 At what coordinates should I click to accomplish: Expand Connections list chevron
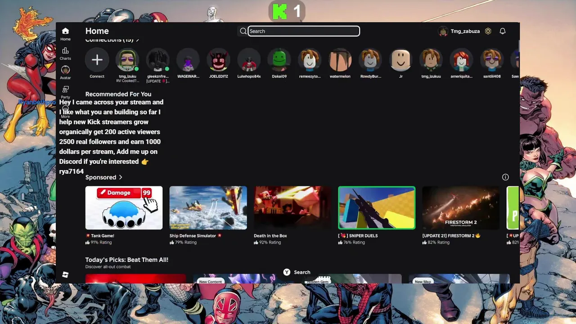(x=137, y=40)
